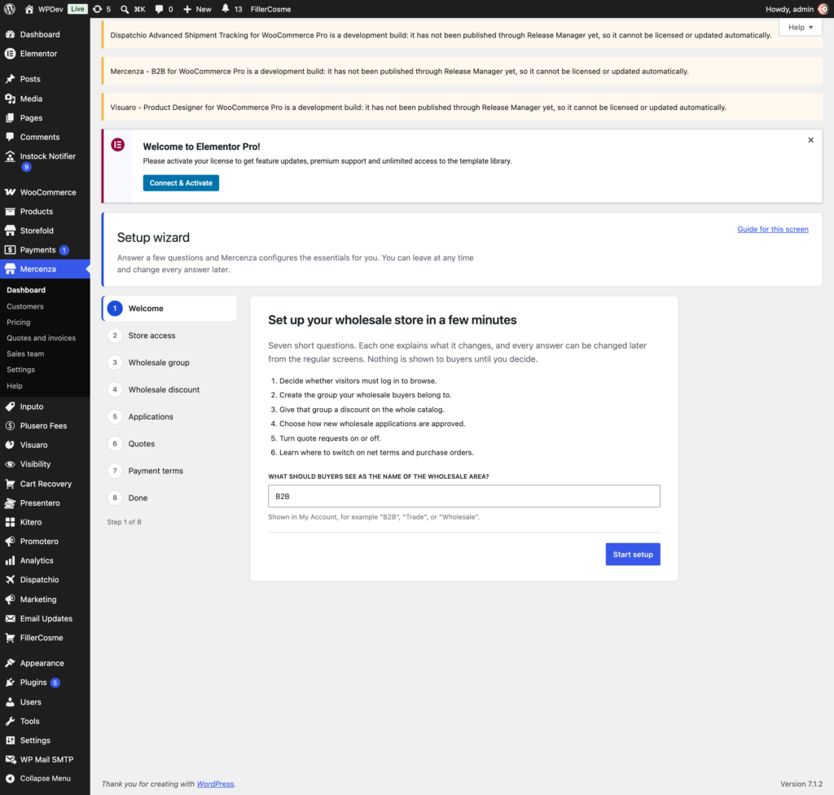The height and width of the screenshot is (795, 834).
Task: Click the Start setup button
Action: point(633,555)
